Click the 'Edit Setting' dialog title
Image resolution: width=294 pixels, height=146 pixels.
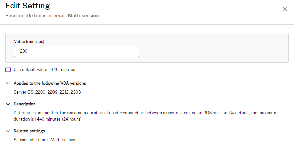27,6
